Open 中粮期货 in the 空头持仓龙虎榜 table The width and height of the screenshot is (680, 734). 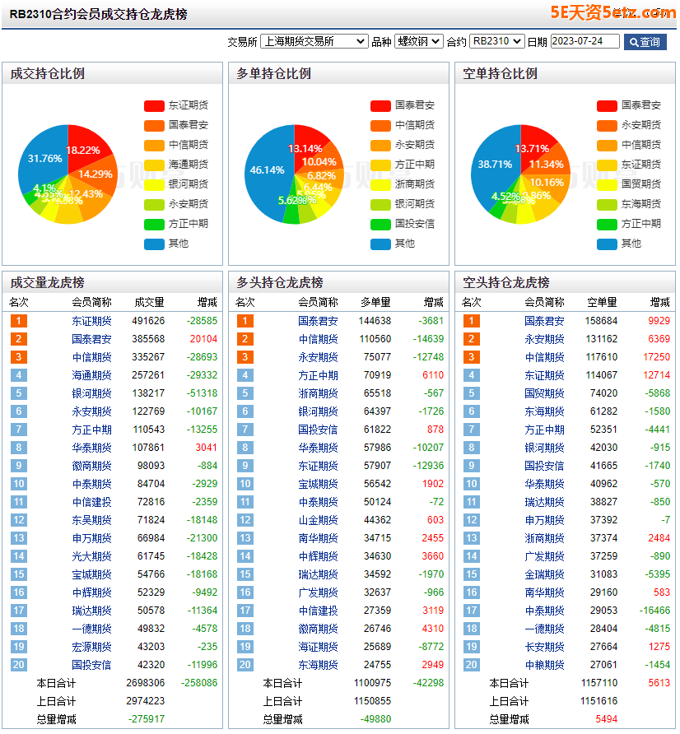coord(544,665)
